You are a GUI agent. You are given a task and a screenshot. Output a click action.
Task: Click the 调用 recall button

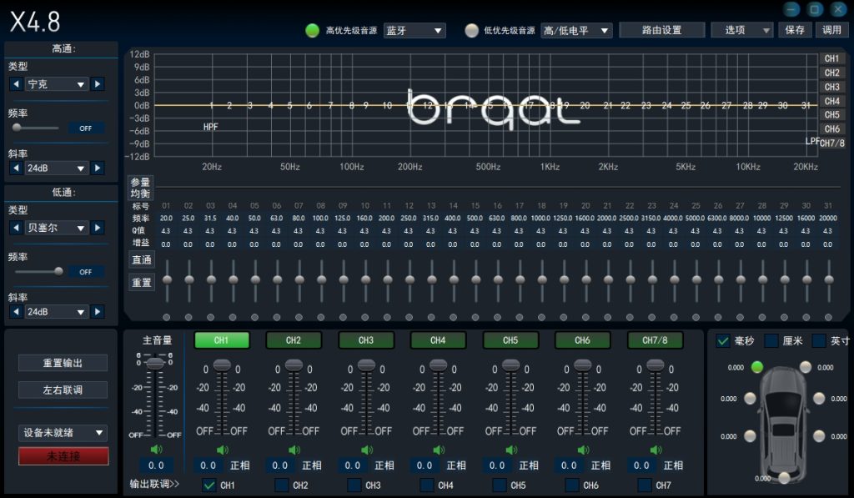coord(831,30)
